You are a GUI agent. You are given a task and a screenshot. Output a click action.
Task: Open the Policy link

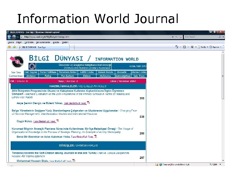pyautogui.click(x=48, y=76)
